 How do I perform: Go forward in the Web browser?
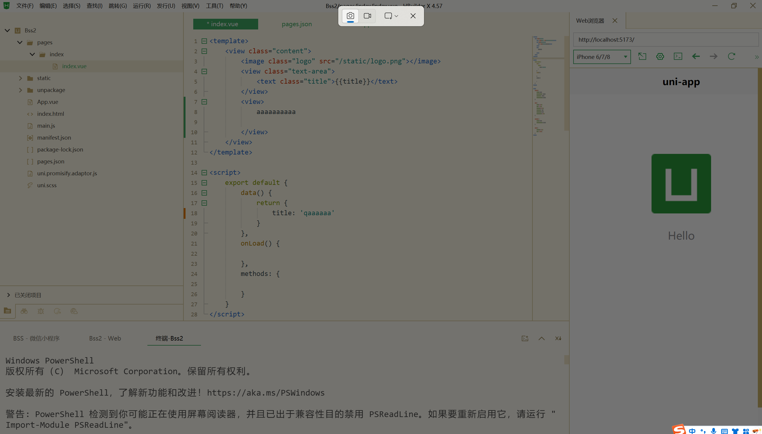(714, 56)
